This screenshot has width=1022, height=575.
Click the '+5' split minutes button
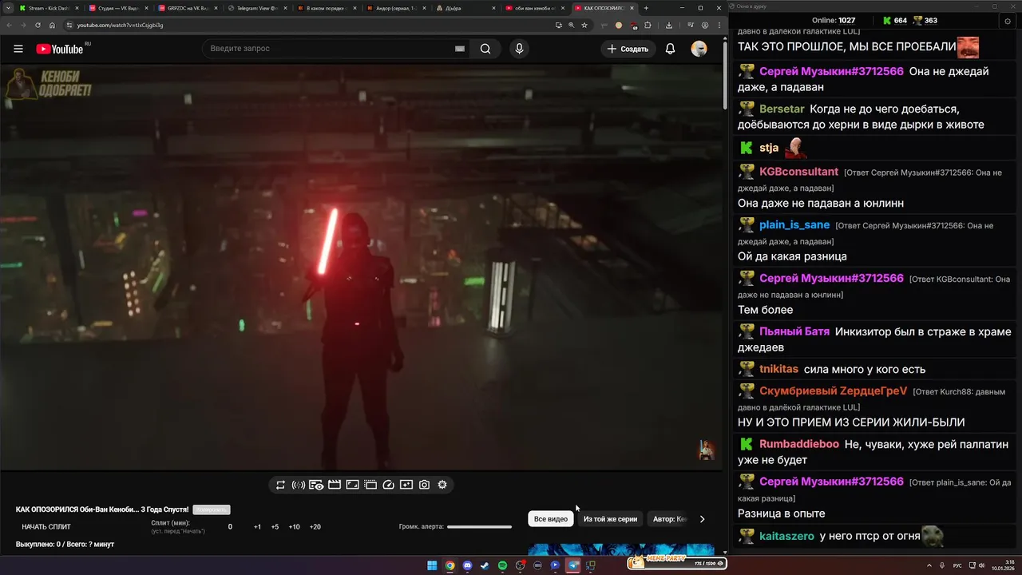[275, 527]
